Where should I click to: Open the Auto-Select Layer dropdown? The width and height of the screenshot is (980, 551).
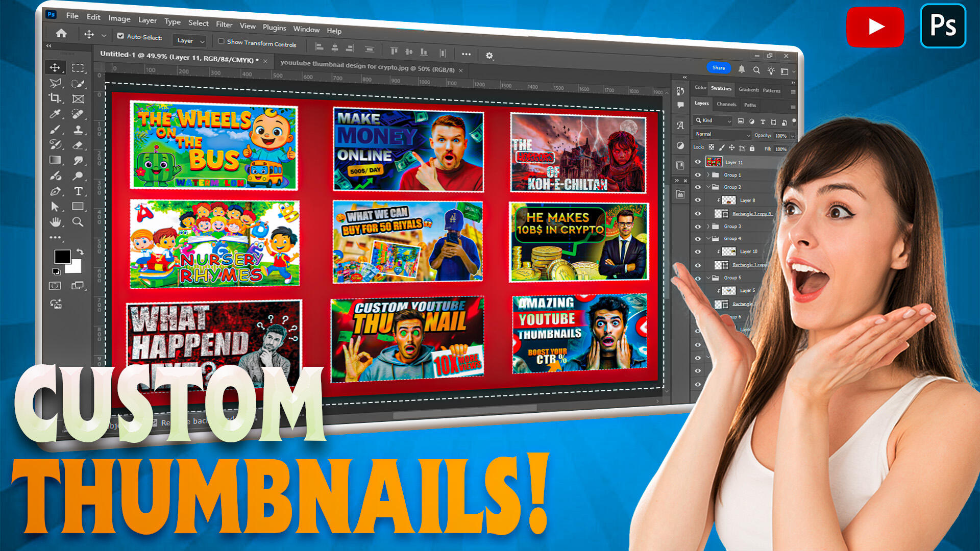[190, 41]
